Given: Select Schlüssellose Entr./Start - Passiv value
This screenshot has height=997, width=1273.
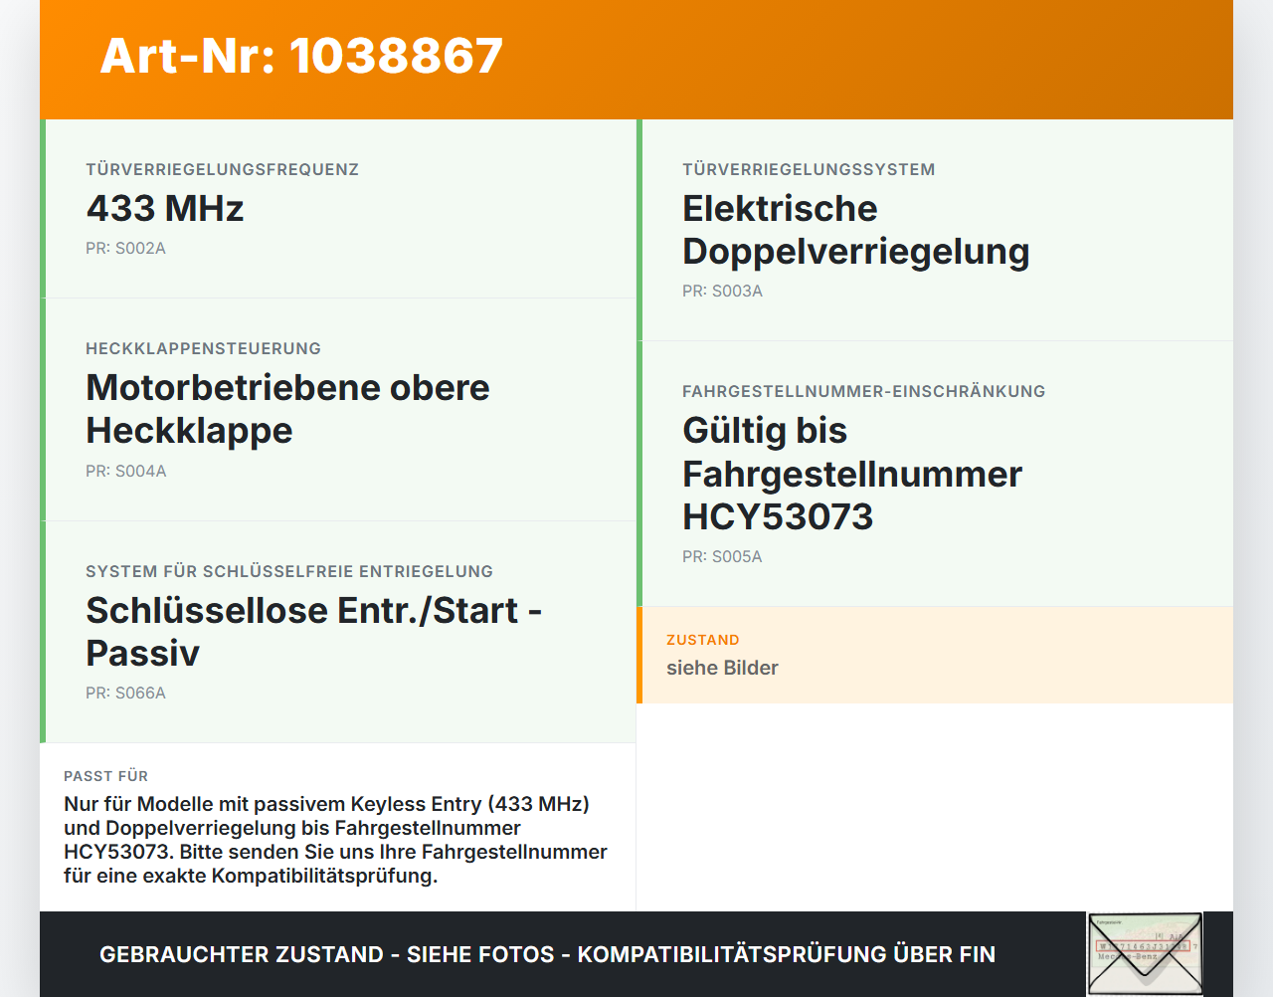Looking at the screenshot, I should click(x=313, y=632).
